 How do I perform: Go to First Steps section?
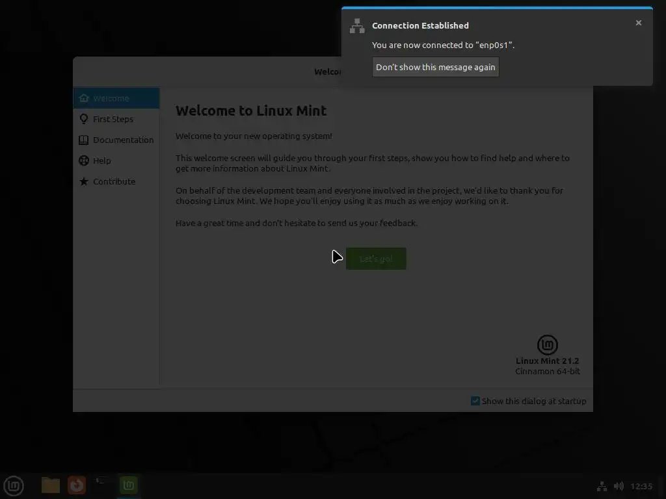point(116,119)
